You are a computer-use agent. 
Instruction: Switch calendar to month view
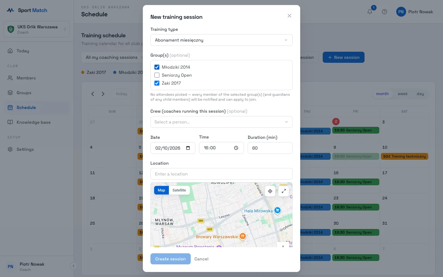click(382, 94)
